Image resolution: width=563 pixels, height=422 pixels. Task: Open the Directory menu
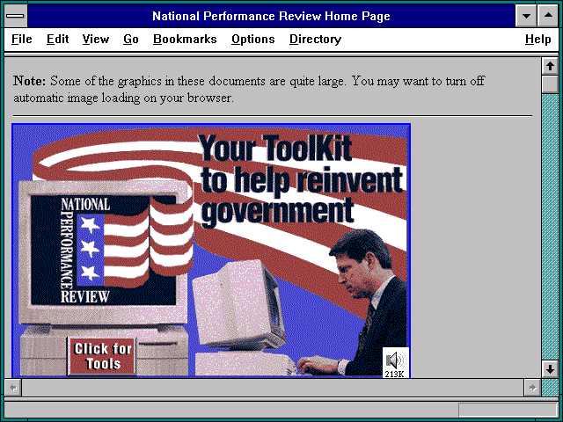point(315,39)
